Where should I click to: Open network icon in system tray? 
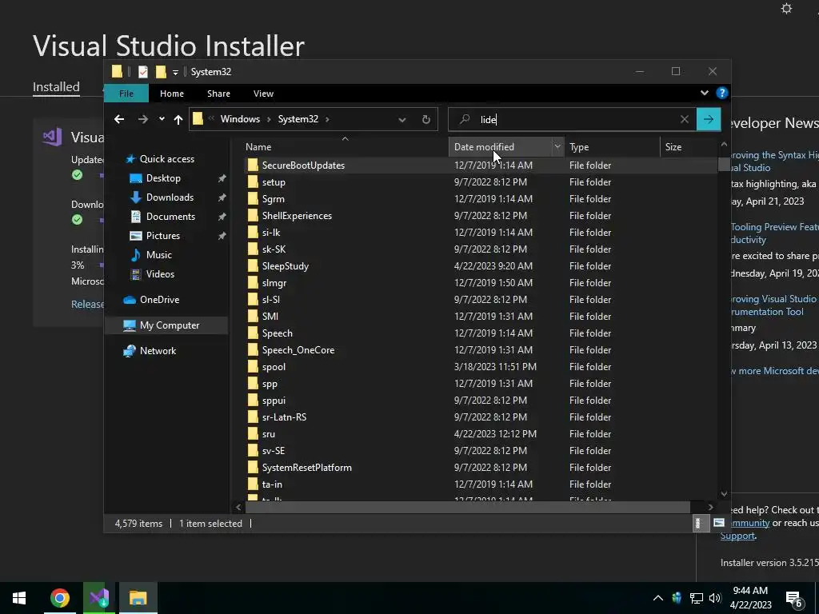697,598
